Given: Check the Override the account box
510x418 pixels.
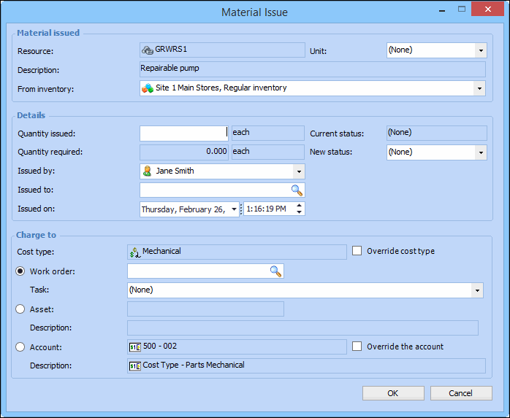Looking at the screenshot, I should click(357, 347).
